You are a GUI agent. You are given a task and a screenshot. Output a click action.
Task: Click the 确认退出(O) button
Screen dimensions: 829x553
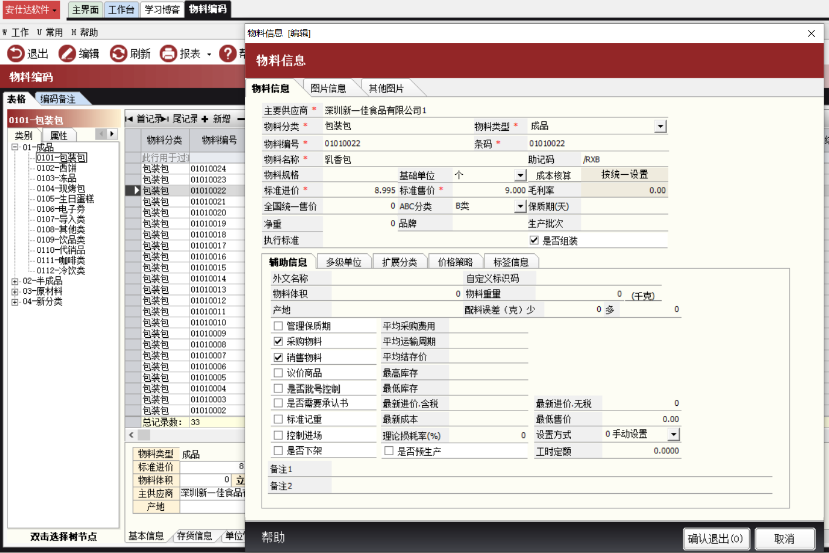[x=716, y=538]
